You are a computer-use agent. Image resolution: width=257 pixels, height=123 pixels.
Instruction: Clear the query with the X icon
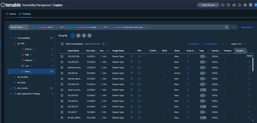[x=226, y=27]
